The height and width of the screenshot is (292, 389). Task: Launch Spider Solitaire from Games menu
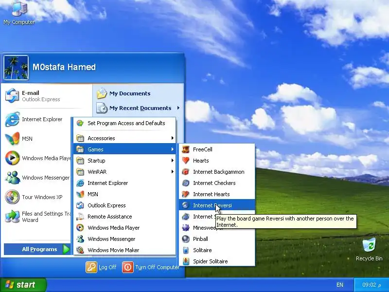tap(217, 261)
